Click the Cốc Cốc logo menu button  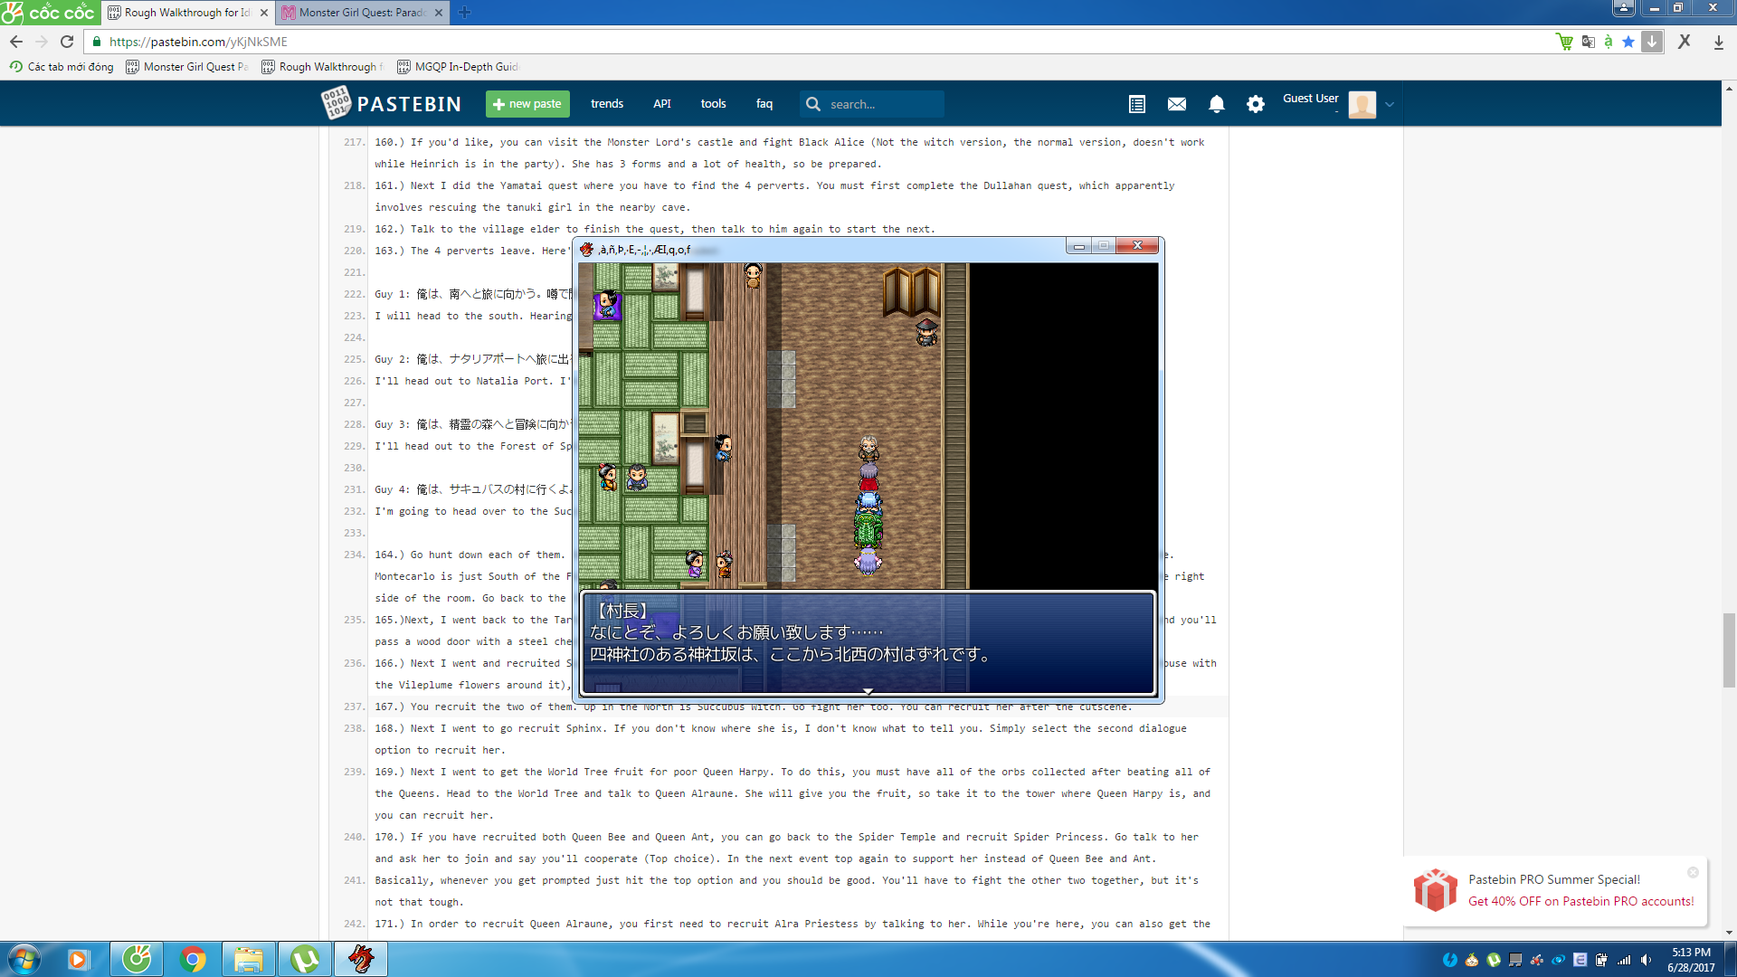tap(49, 13)
